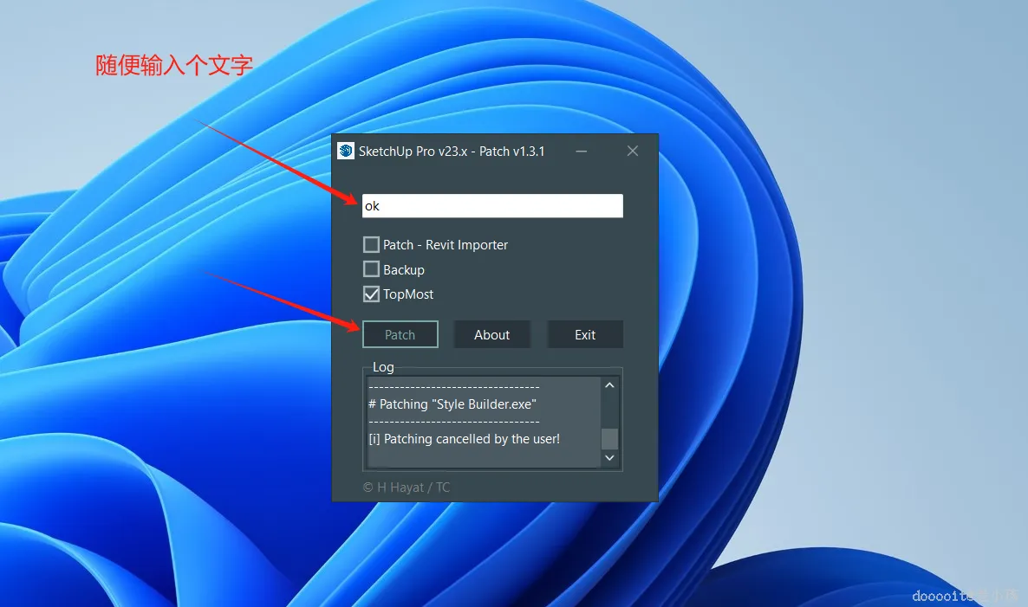
Task: Click the window title "SketchUp Pro v23.x - Patch v1.3.1"
Action: pyautogui.click(x=452, y=152)
